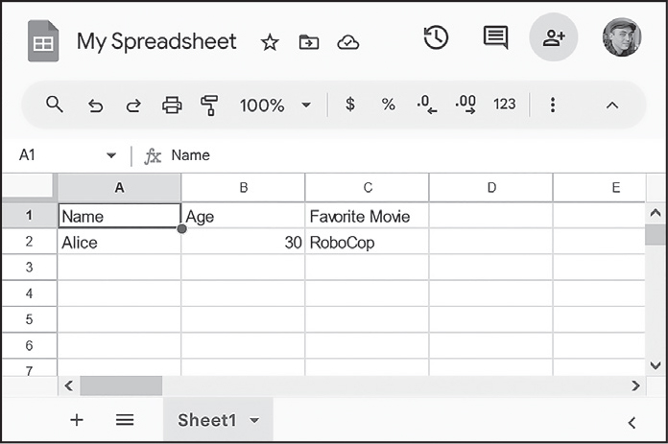Open the Google Sheets home icon
This screenshot has height=444, width=668.
[43, 41]
